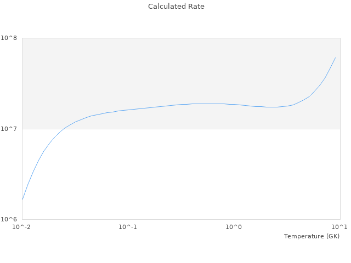Screen dimensions: 351x263
Task: Click the "Temperature (GK)" axis title
Action: (x=312, y=236)
